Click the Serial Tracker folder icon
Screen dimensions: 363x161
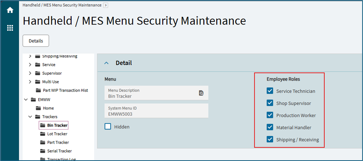[x=44, y=151]
